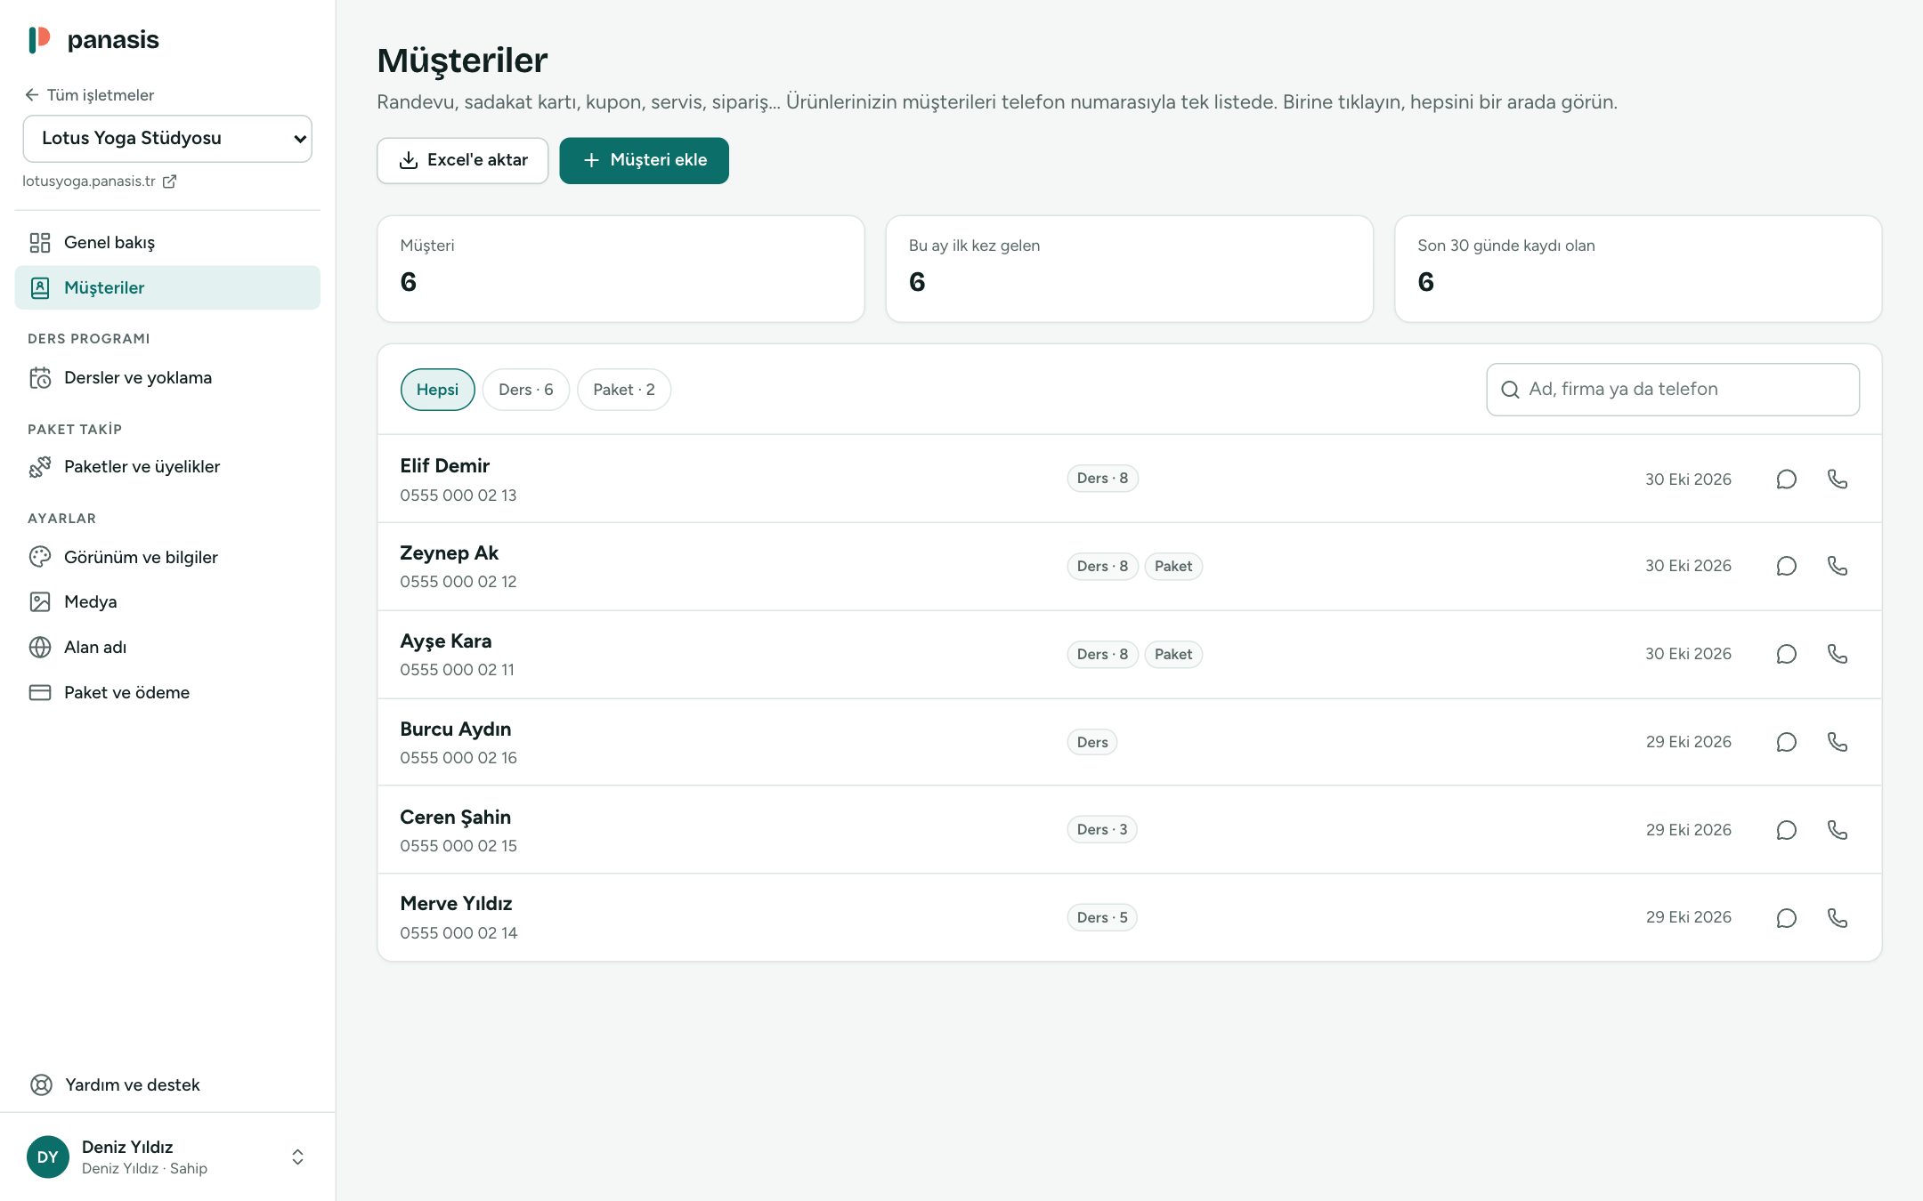The width and height of the screenshot is (1923, 1201).
Task: Message Burcu Aydın via chat icon
Action: [x=1786, y=742]
